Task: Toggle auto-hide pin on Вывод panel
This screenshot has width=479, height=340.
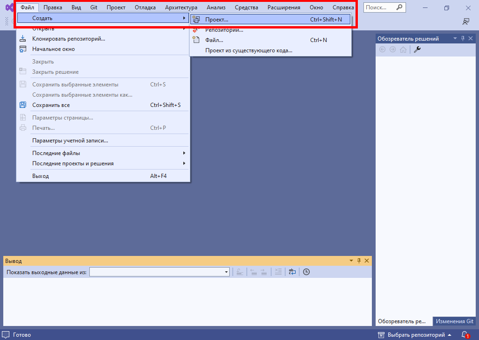Action: point(359,261)
